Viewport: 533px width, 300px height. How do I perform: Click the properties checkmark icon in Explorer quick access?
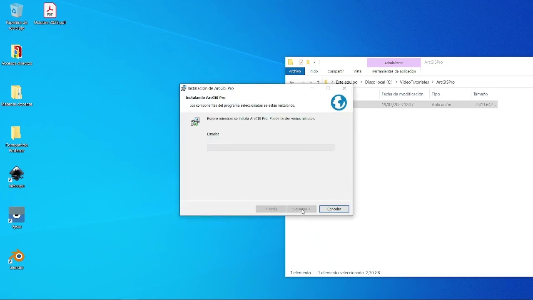[301, 62]
